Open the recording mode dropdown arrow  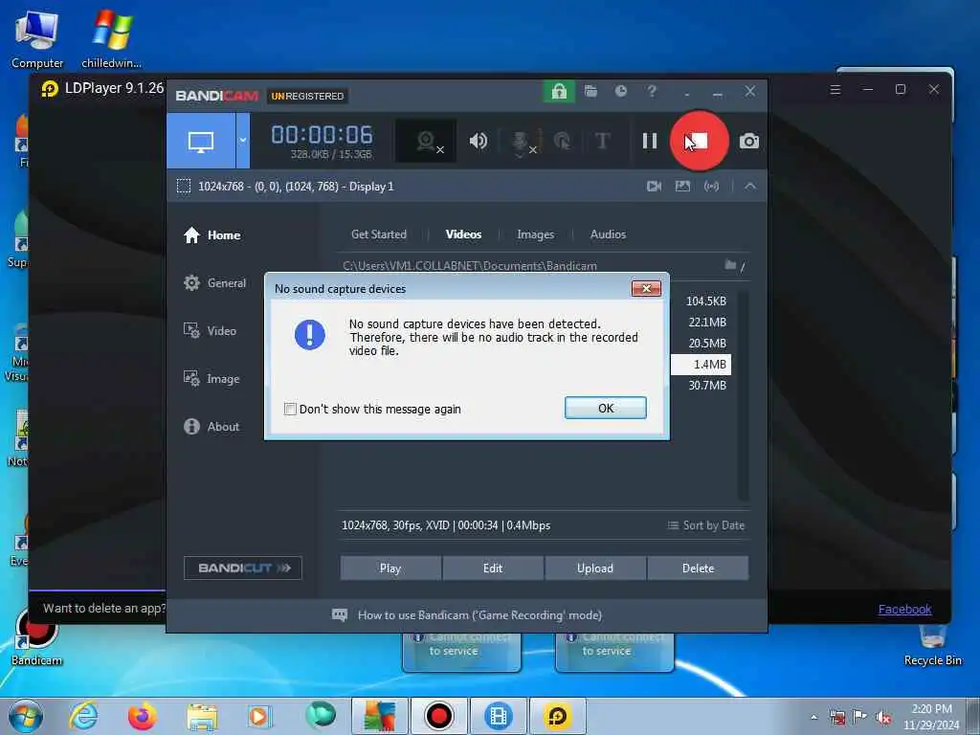[242, 141]
